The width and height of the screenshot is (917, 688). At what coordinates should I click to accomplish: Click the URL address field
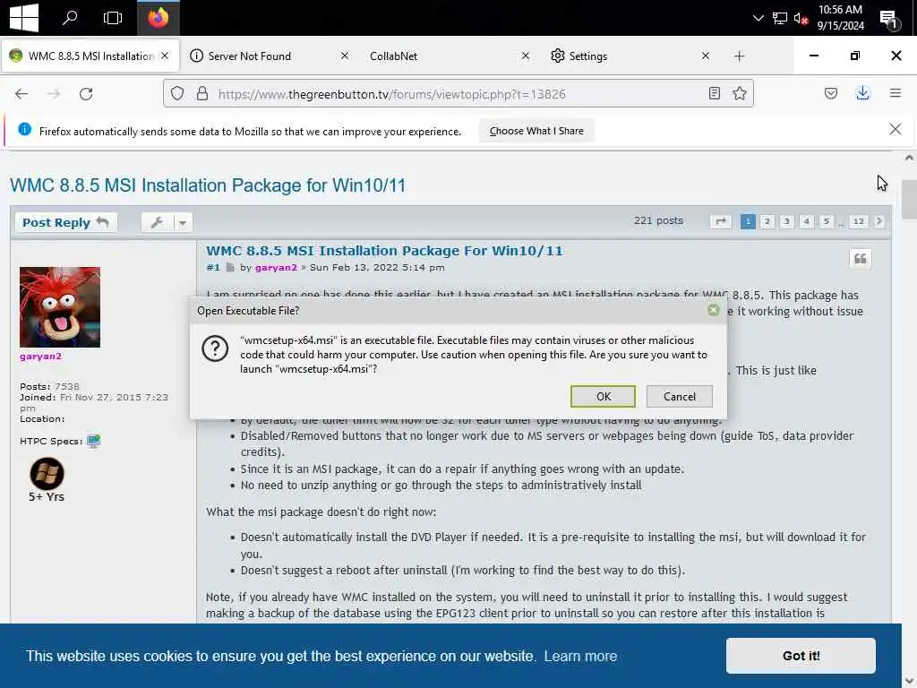pyautogui.click(x=458, y=93)
